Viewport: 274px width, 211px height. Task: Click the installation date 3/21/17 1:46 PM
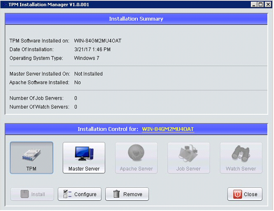92,49
